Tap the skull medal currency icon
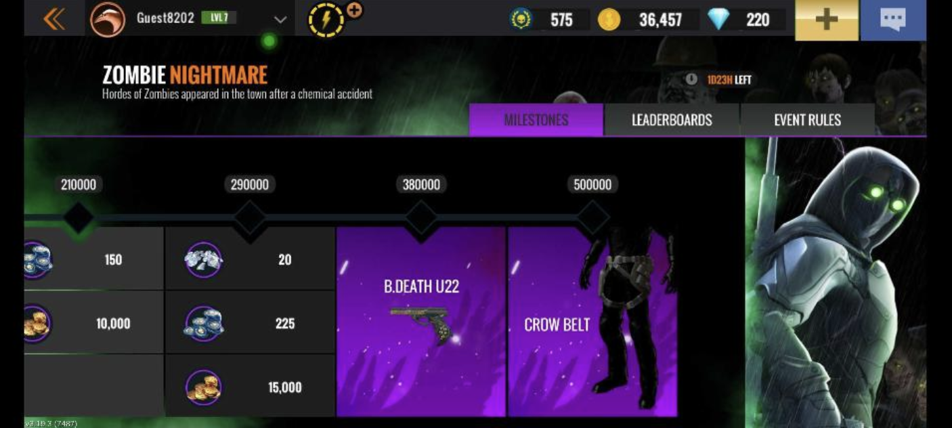 (521, 19)
